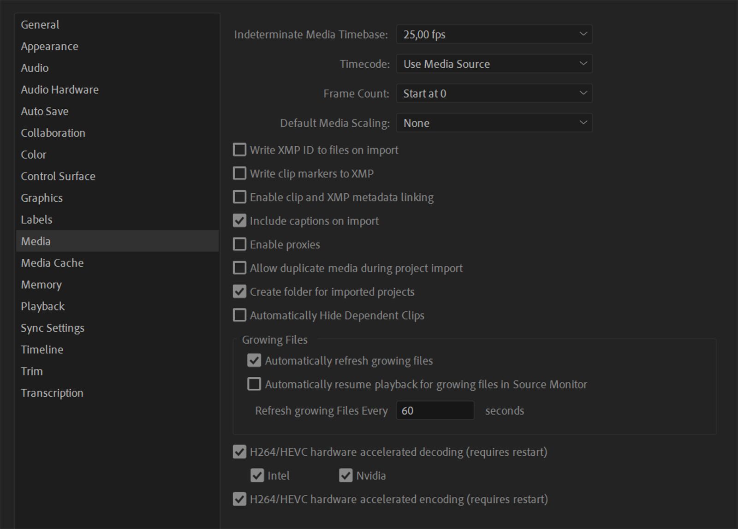Open Default Media Scaling dropdown

click(494, 123)
